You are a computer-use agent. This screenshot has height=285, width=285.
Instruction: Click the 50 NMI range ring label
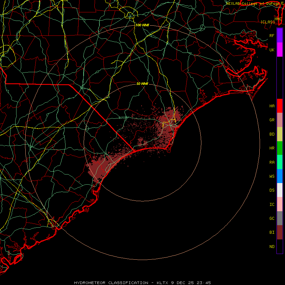(x=142, y=84)
